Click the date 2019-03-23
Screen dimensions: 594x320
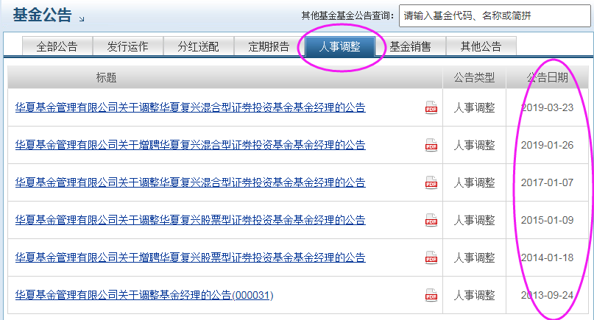coord(547,107)
